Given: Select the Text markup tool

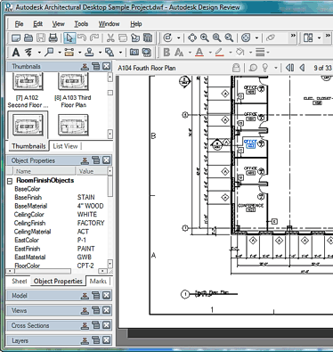Looking at the screenshot, I should (16, 53).
